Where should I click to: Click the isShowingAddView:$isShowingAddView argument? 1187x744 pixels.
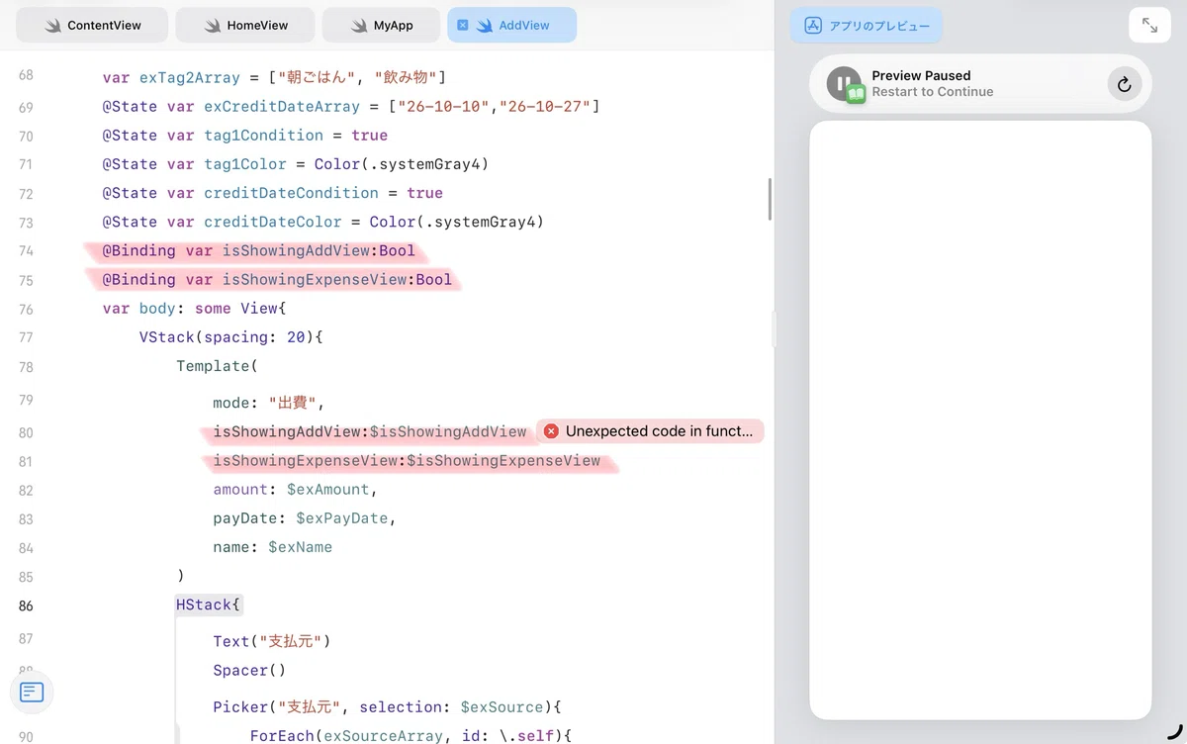[369, 431]
